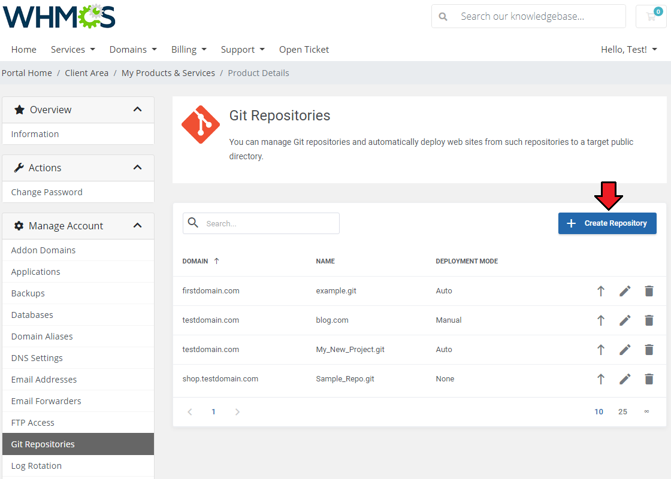This screenshot has width=671, height=479.
Task: Open FTP Access in the sidebar
Action: tap(78, 423)
